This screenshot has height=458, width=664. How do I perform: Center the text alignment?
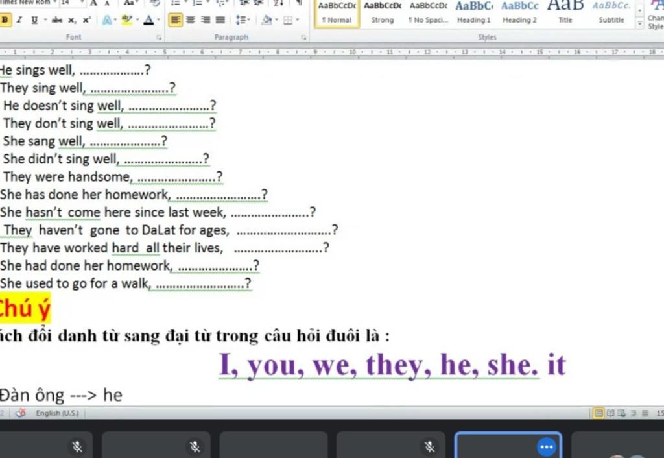click(x=191, y=20)
